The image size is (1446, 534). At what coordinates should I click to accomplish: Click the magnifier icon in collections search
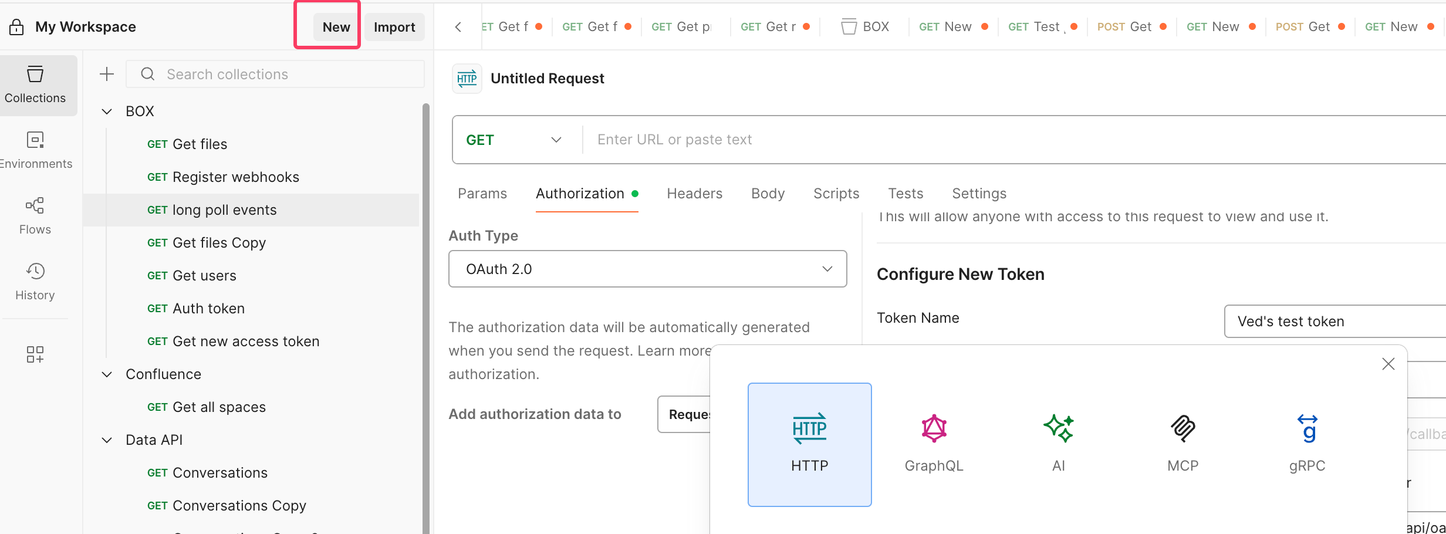pyautogui.click(x=148, y=74)
